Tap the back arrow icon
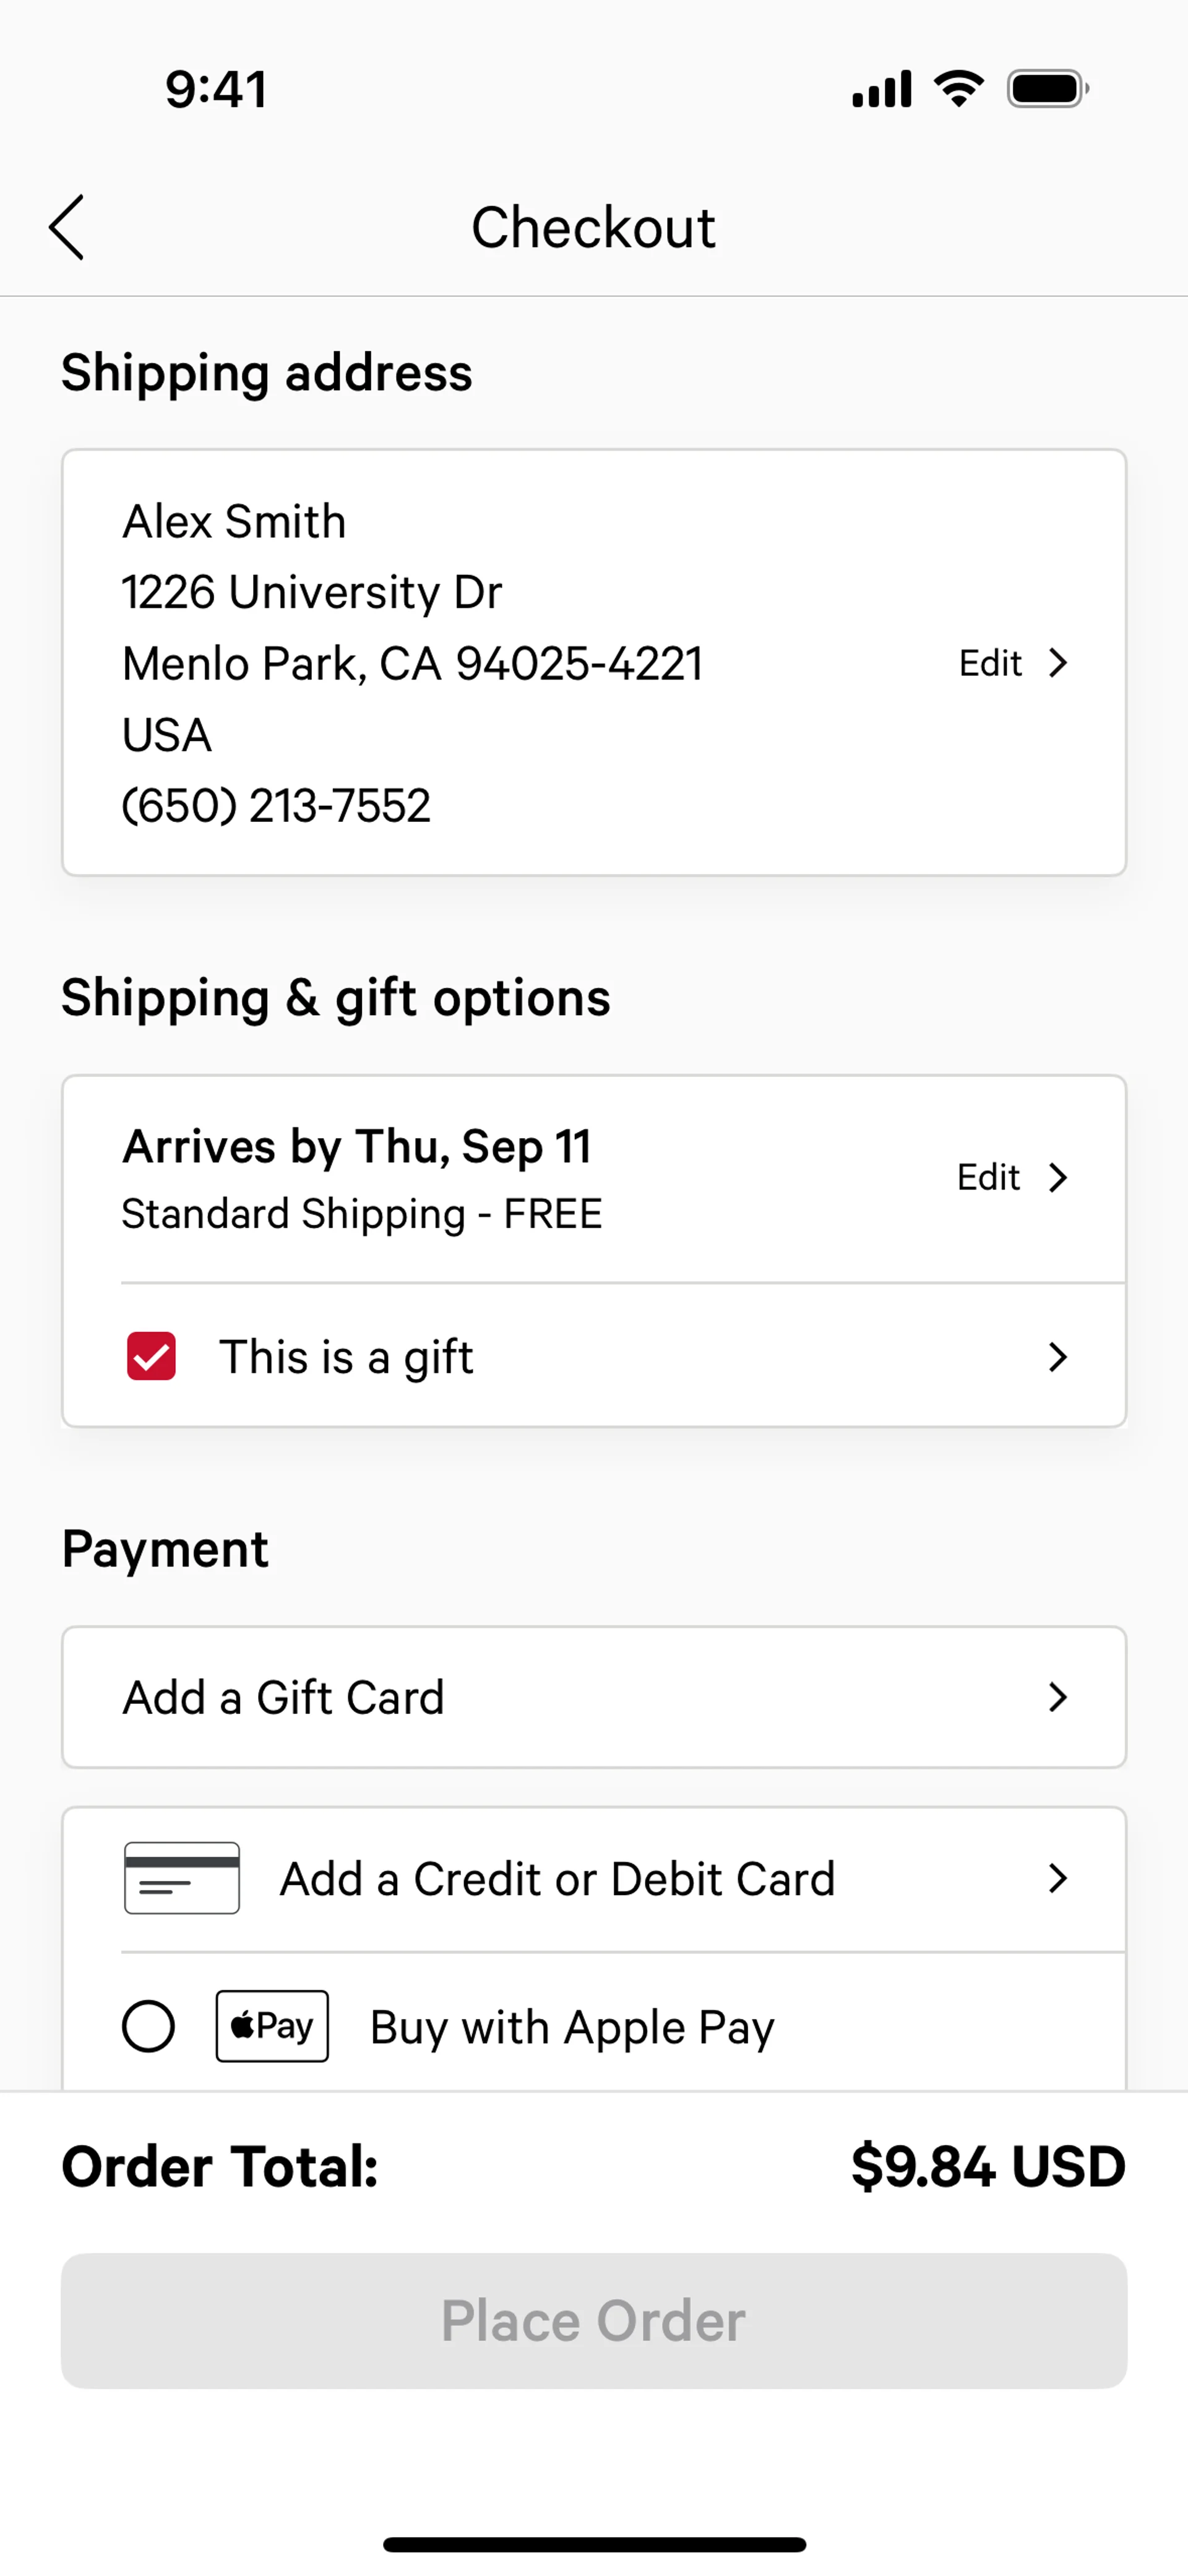This screenshot has height=2576, width=1188. [x=67, y=227]
